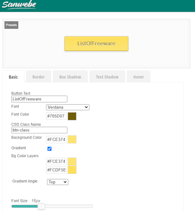Toggle the Gradient checkbox
This screenshot has height=218, width=195.
[49, 149]
